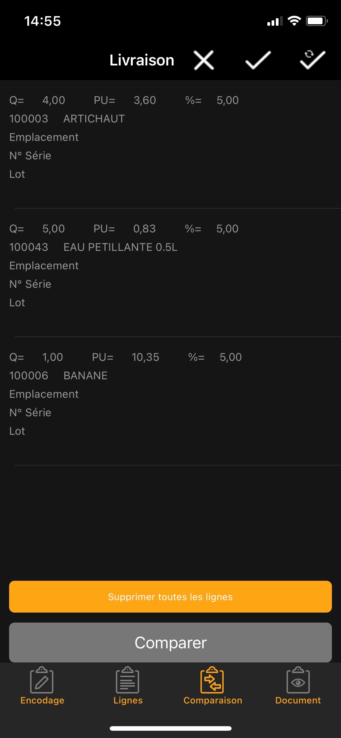Open the Encodage tab icon
This screenshot has height=738, width=341.
(42, 680)
